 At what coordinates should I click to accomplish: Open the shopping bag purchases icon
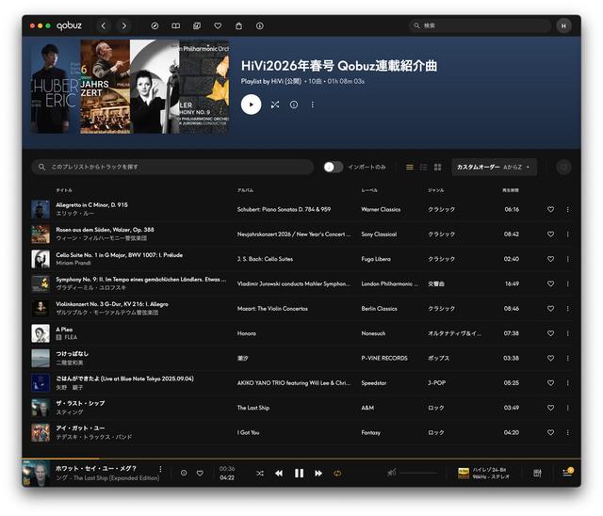pos(238,25)
